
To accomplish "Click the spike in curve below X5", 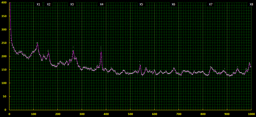I will [x=140, y=65].
